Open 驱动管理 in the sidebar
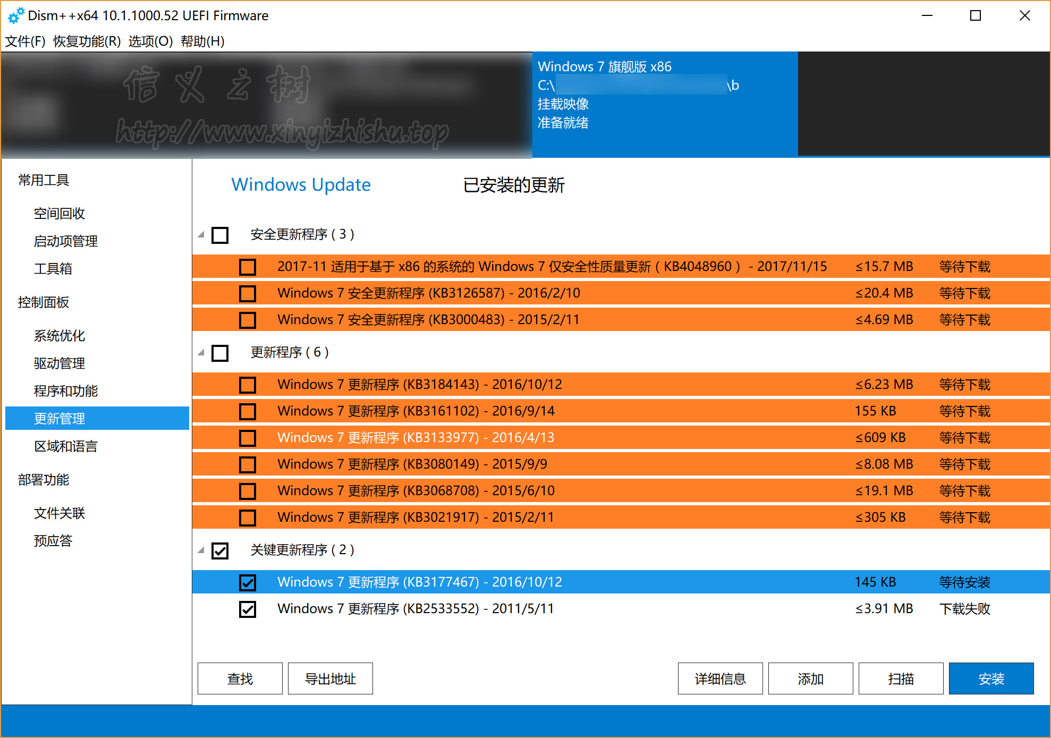The width and height of the screenshot is (1051, 738). pyautogui.click(x=60, y=363)
